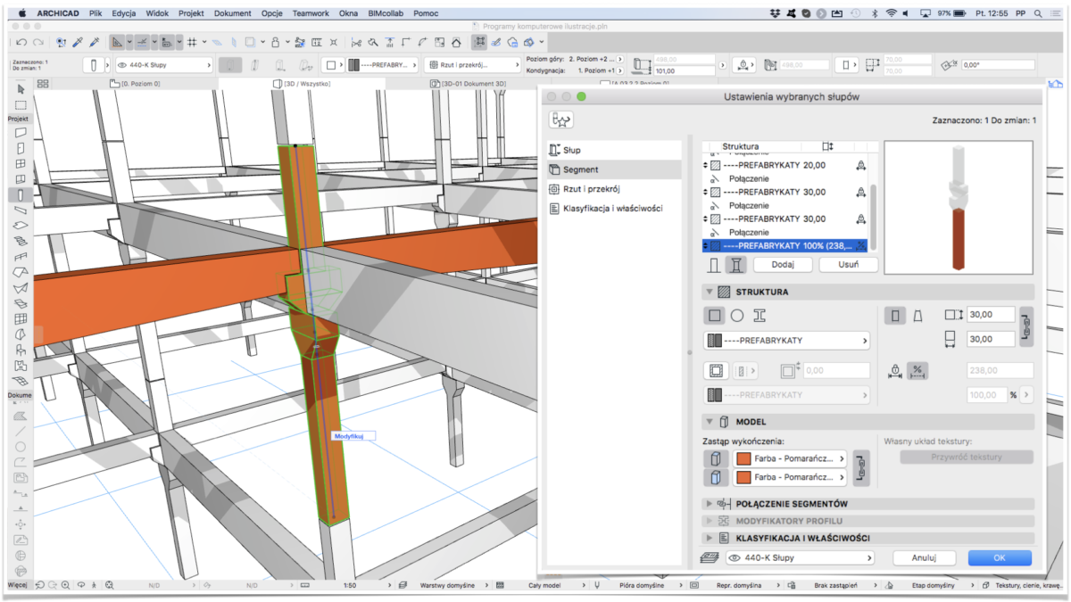Click the undo arrow in toolbar
Image resolution: width=1071 pixels, height=602 pixels.
coord(20,42)
